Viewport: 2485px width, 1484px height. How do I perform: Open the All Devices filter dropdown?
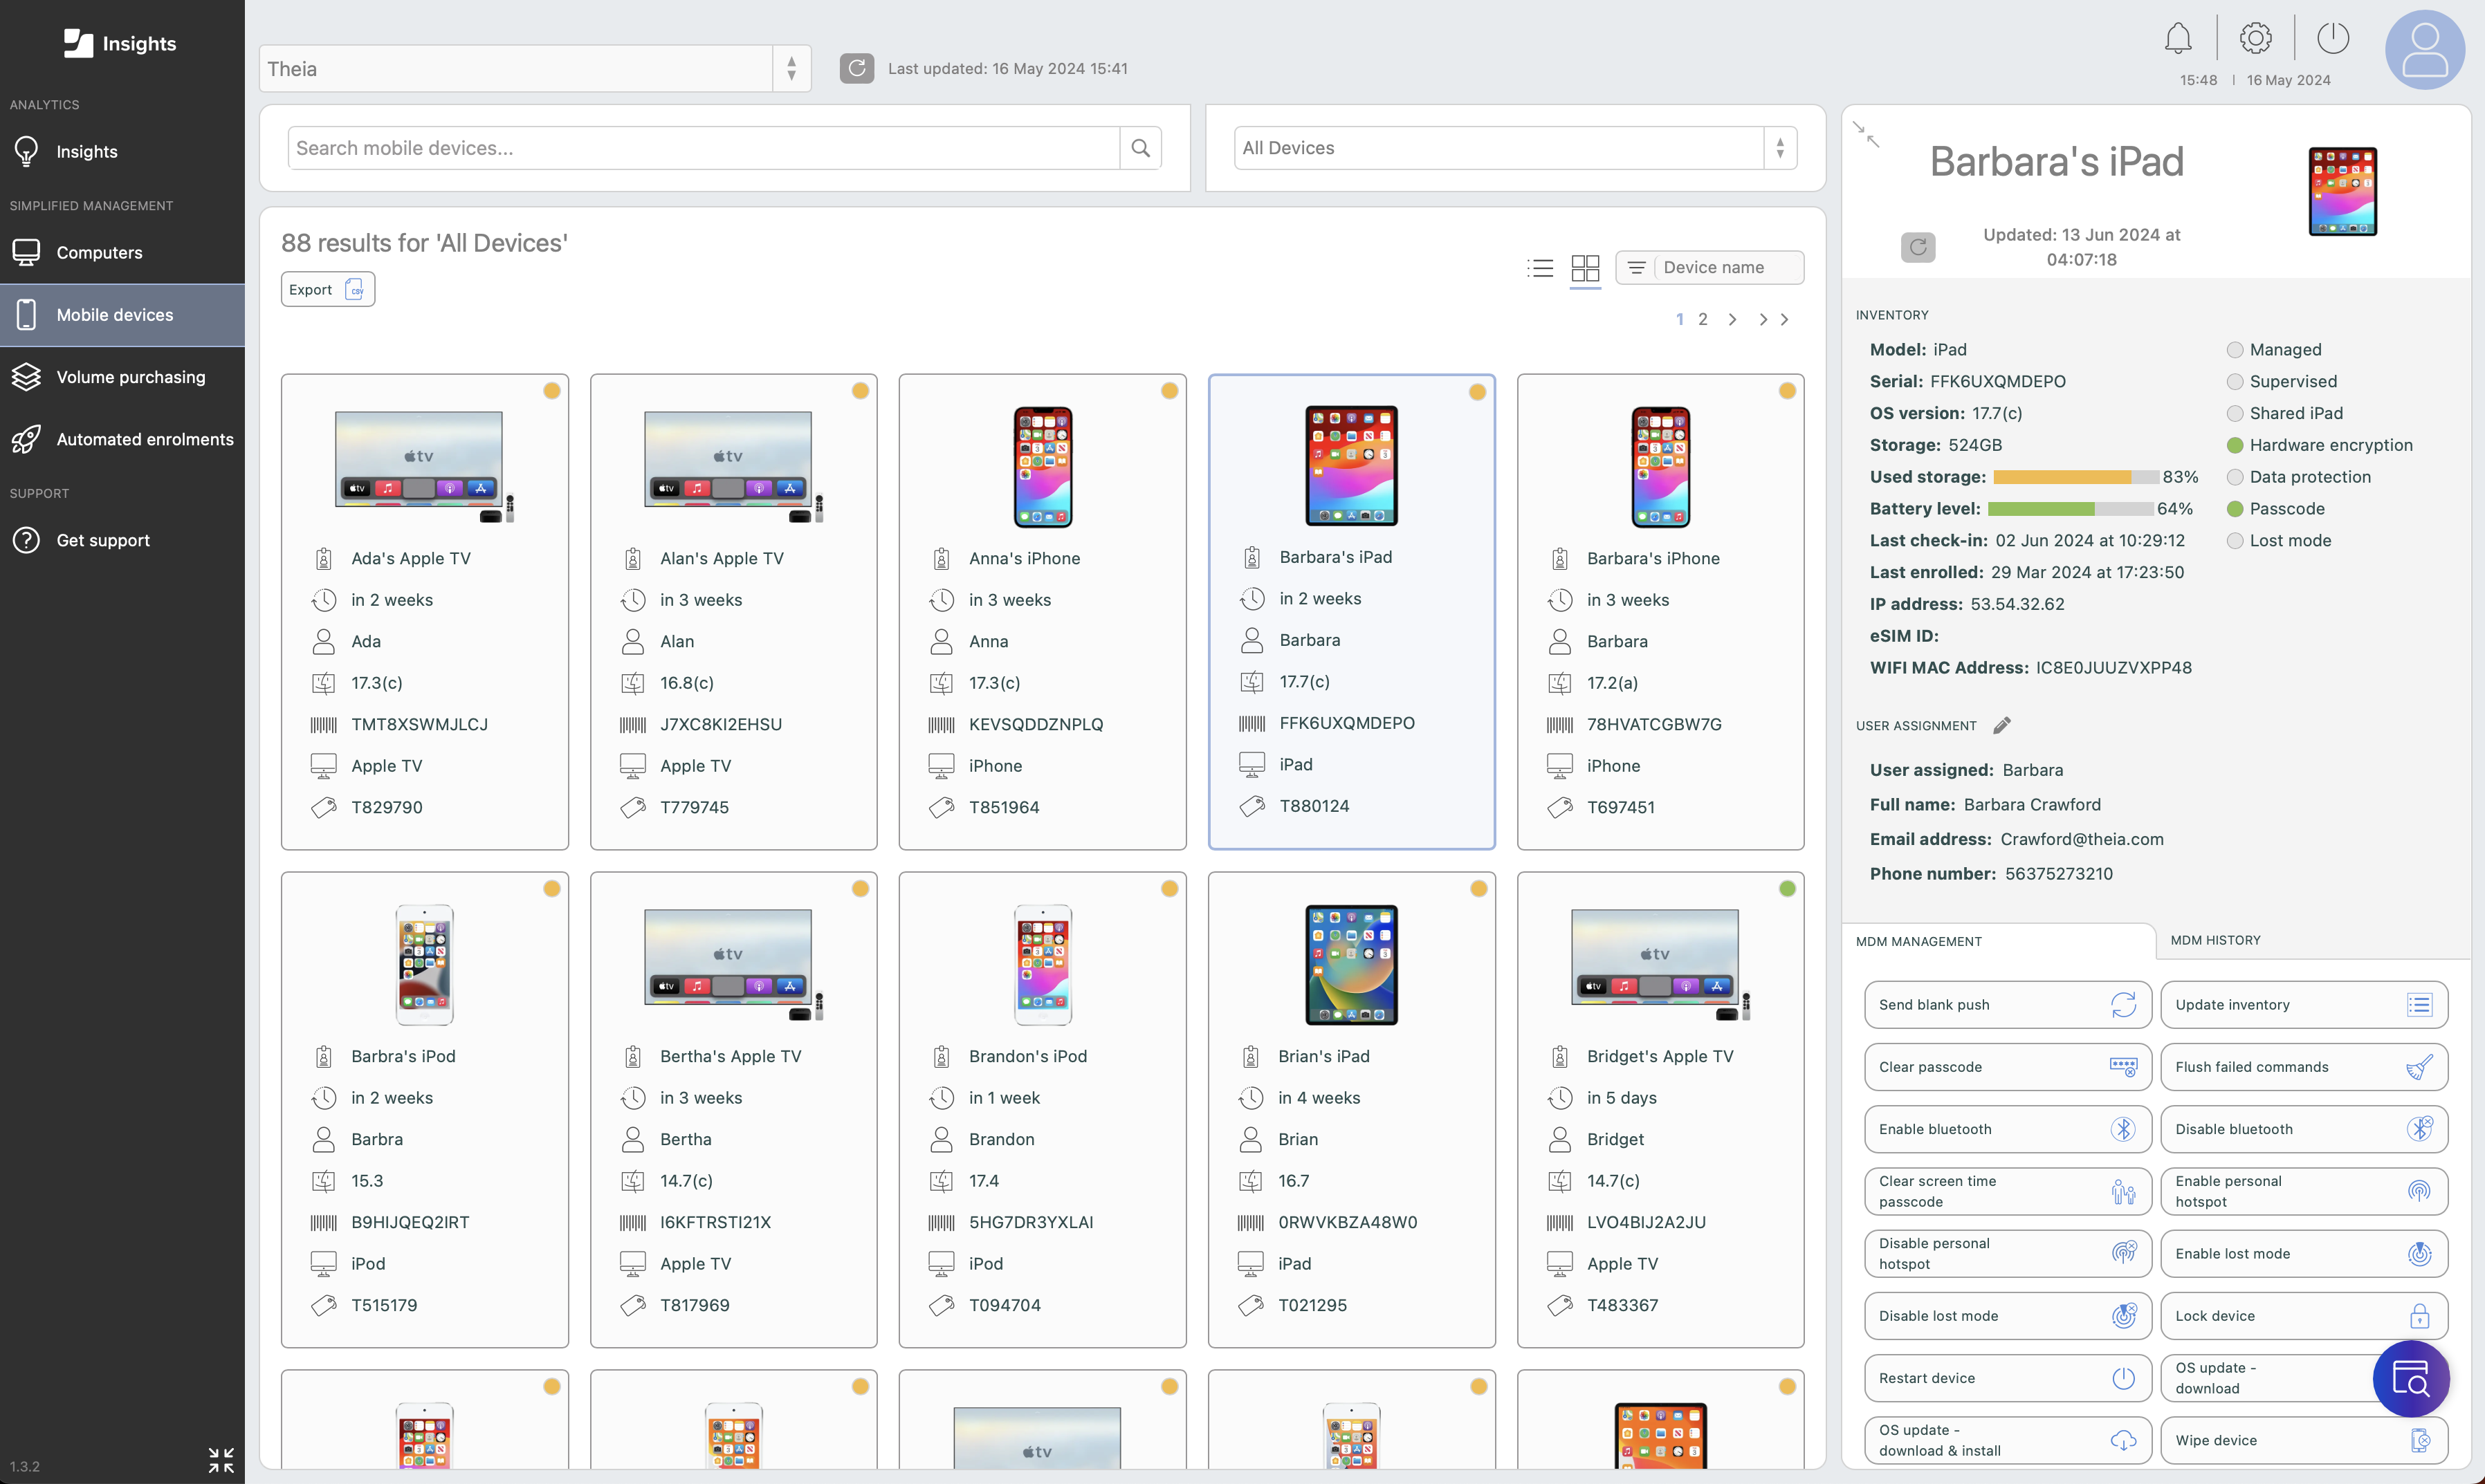click(1514, 148)
